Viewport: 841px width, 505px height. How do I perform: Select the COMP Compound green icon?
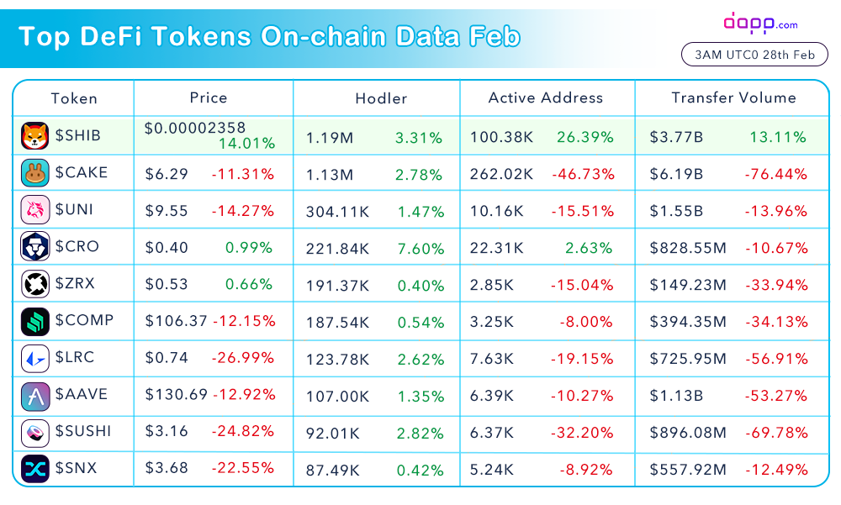(x=34, y=321)
